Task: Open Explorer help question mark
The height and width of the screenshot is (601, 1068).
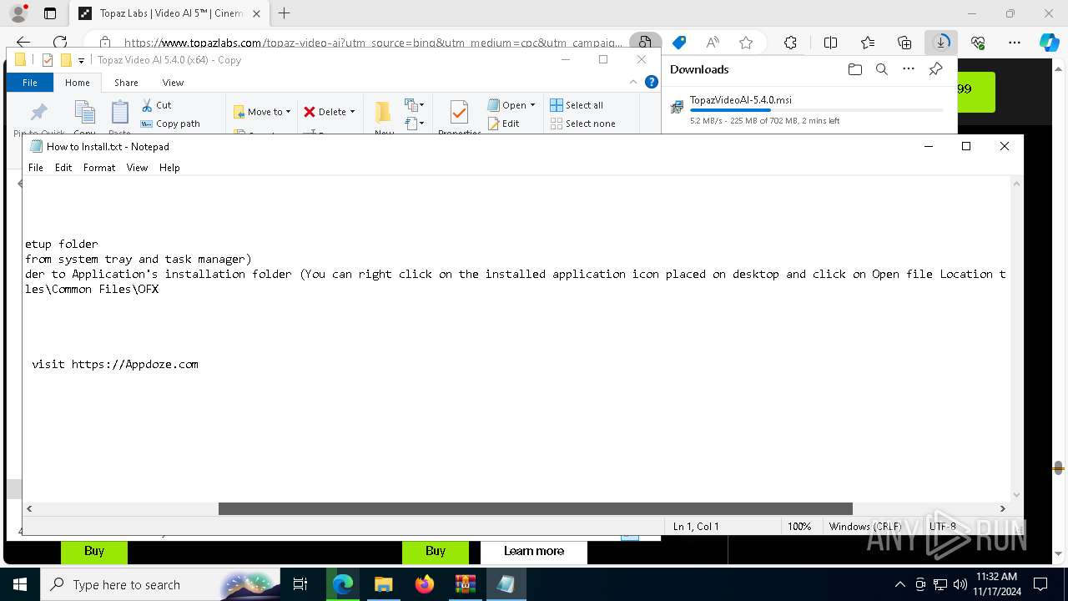Action: point(652,83)
